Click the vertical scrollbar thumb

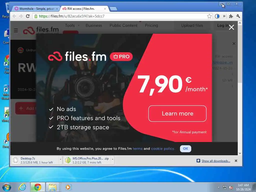240,54
